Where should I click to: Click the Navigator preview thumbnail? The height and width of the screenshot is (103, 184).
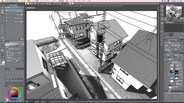[x=174, y=11]
